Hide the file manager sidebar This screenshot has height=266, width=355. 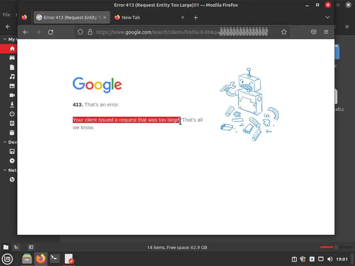click(31, 247)
